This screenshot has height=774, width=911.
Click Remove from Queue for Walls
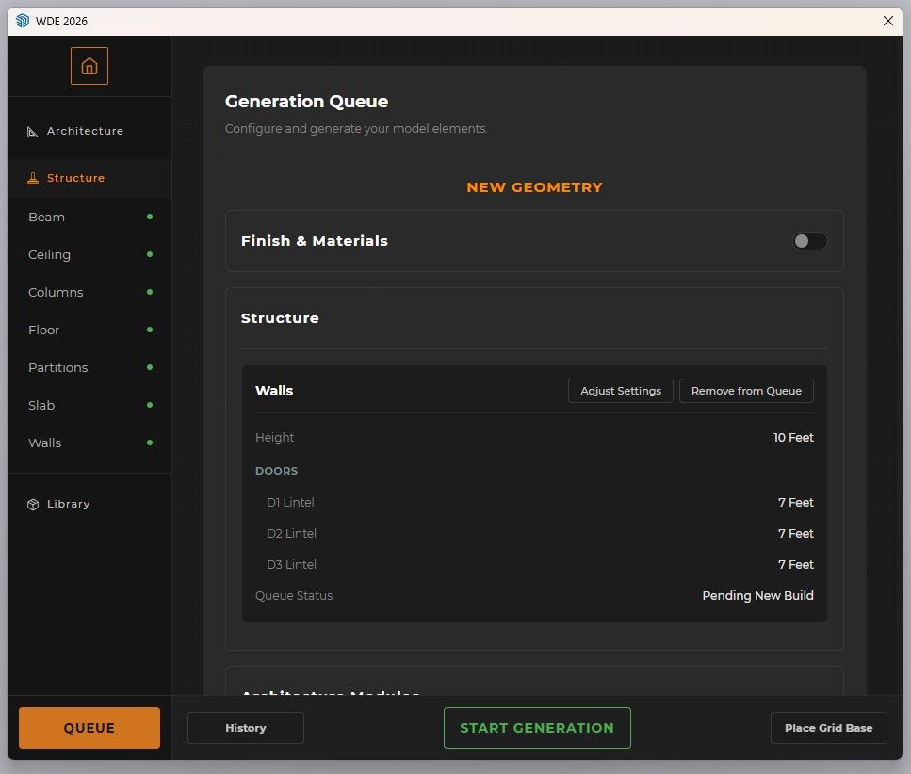746,391
